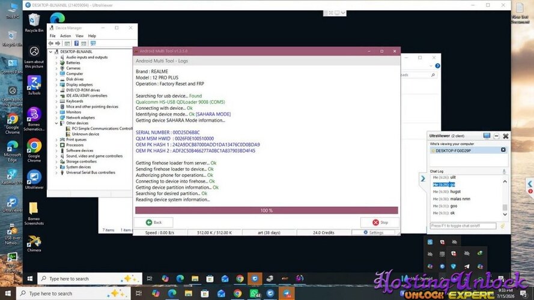Open the Radmin VPN desktop shortcut

coord(12,177)
